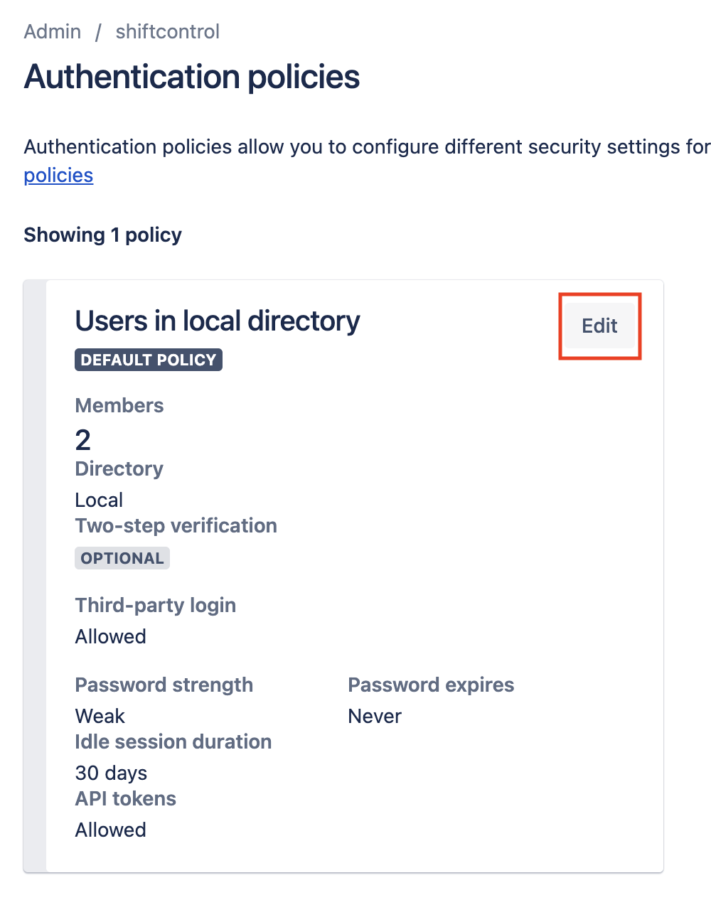Click the 'Idle session duration' label
The width and height of the screenshot is (711, 900).
[x=173, y=742]
